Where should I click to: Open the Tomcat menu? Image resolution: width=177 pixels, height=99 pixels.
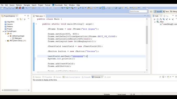click(48, 5)
